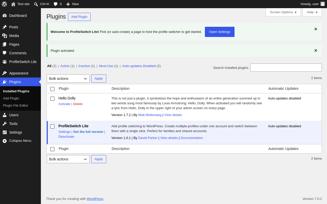This screenshot has width=327, height=204.
Task: Click the Users person icon
Action: tap(5, 115)
